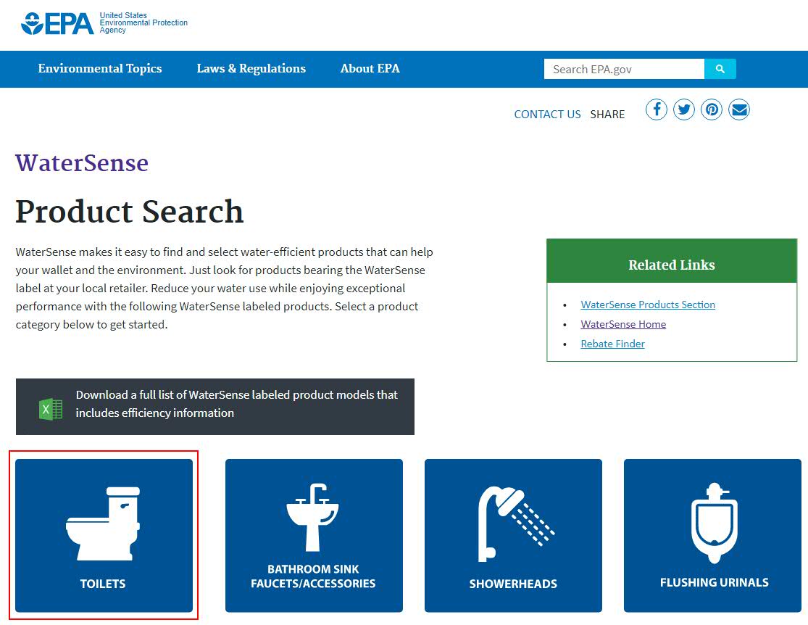Click BATHROOM SINK FAUCETS/ACCESSORIES label
Image resolution: width=808 pixels, height=625 pixels.
(x=313, y=576)
